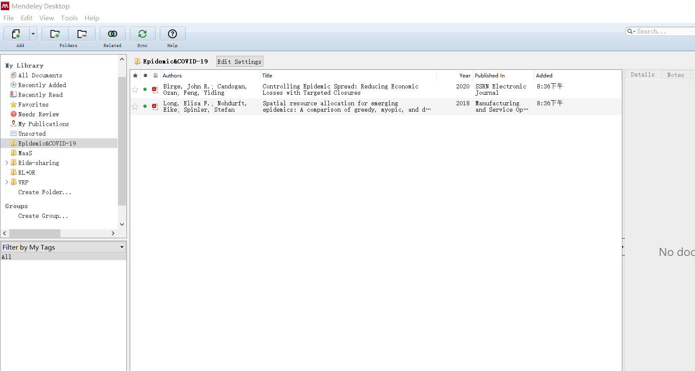Click the remove folder icon
Screen dimensions: 695x371
[82, 34]
